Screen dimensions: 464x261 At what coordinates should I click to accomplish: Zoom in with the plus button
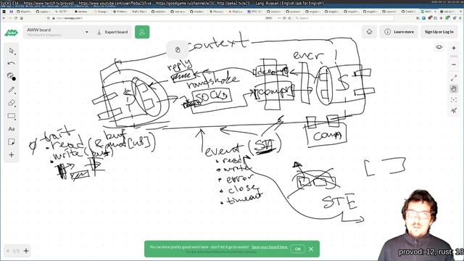point(454,48)
